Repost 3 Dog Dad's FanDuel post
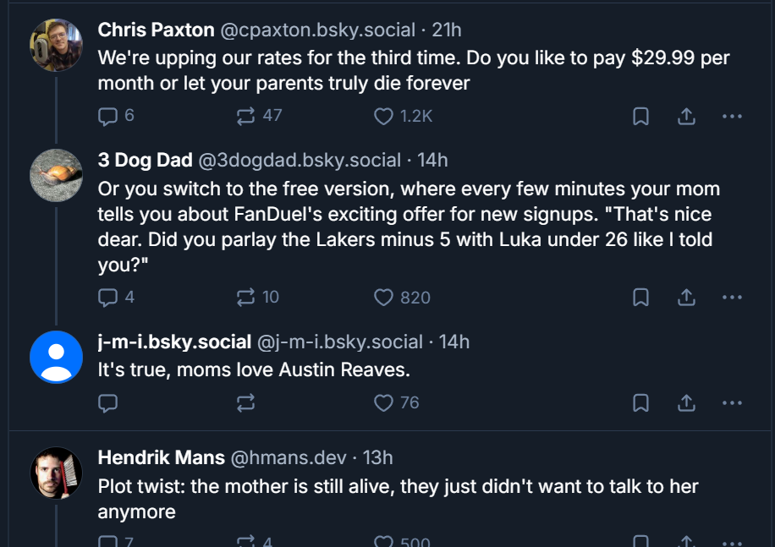Screen dimensions: 775x547 [246, 297]
